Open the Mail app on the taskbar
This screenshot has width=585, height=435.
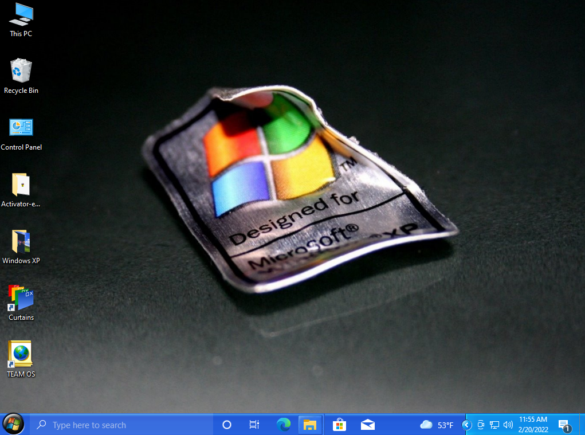click(367, 425)
